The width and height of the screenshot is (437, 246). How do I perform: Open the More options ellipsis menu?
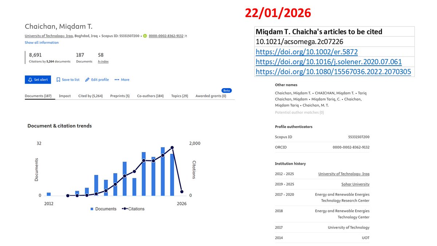click(x=122, y=79)
